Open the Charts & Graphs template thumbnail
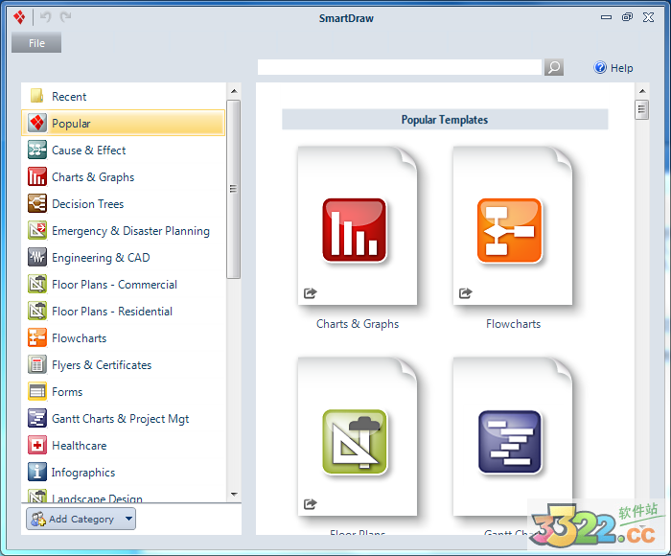Viewport: 671px width, 556px height. pos(358,225)
